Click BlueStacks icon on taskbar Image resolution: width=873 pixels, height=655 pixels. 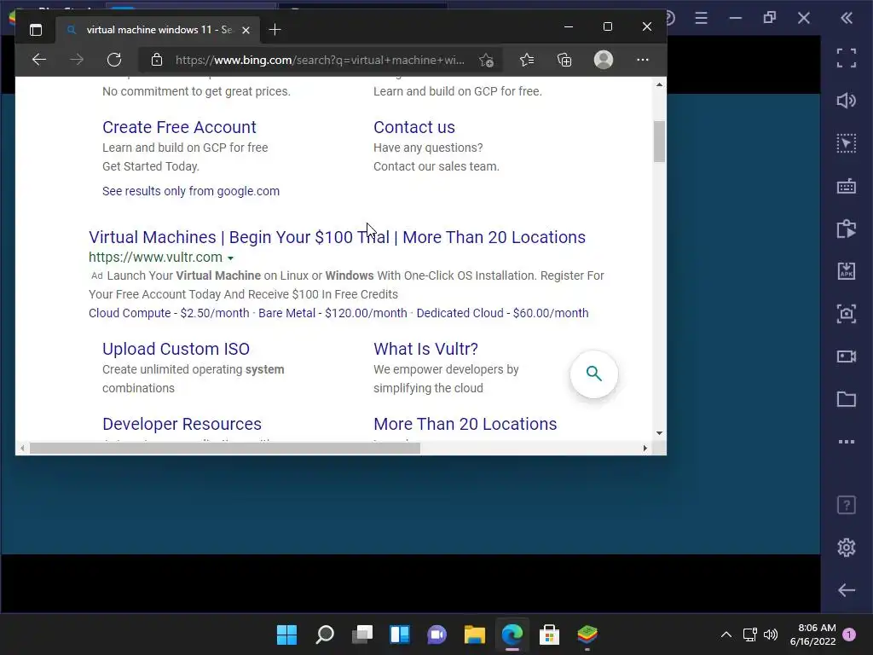pos(587,635)
